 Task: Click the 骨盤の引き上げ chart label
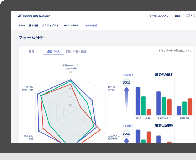click(x=164, y=118)
